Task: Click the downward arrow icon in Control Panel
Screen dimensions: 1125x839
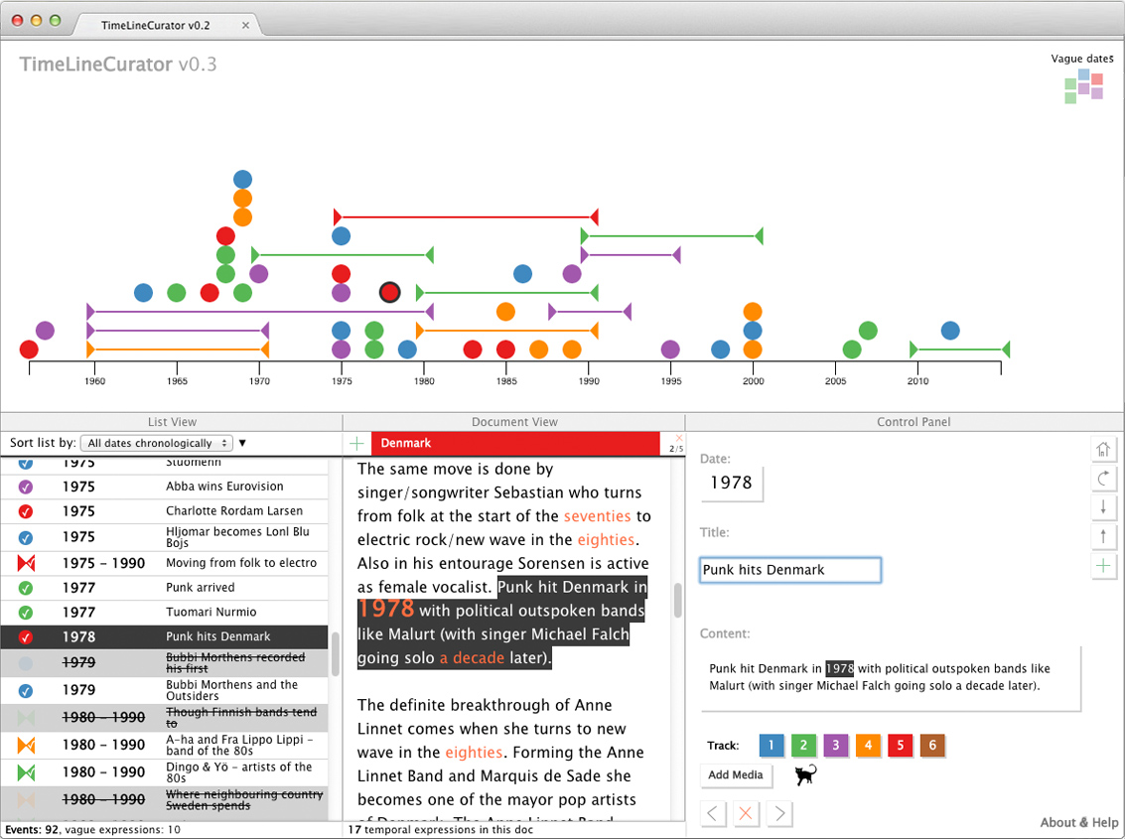Action: (x=1104, y=508)
